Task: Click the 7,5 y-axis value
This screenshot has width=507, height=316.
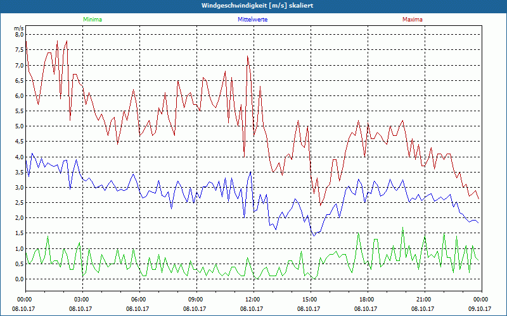Action: [x=20, y=50]
